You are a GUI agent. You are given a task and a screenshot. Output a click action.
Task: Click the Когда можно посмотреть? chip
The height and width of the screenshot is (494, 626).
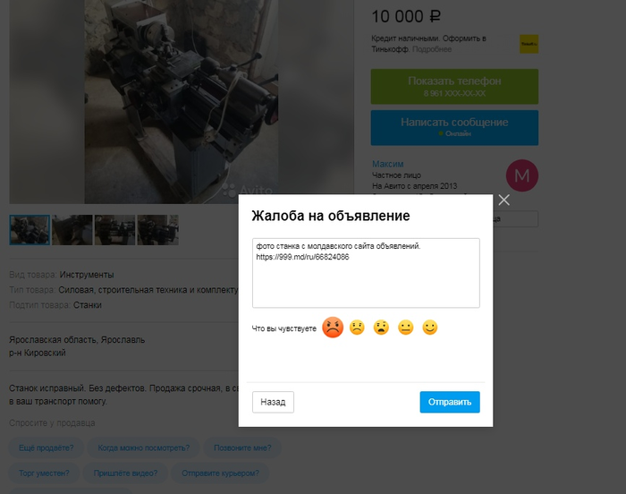click(x=144, y=448)
